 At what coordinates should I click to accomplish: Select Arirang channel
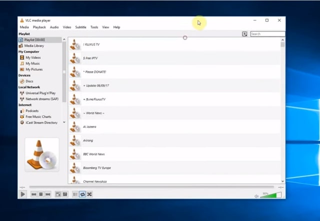(x=174, y=140)
